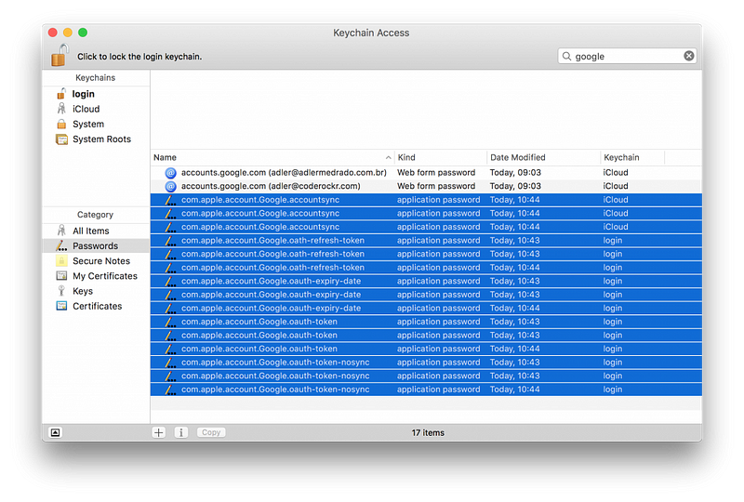Click the magnifying glass search icon
744x502 pixels.
[566, 56]
